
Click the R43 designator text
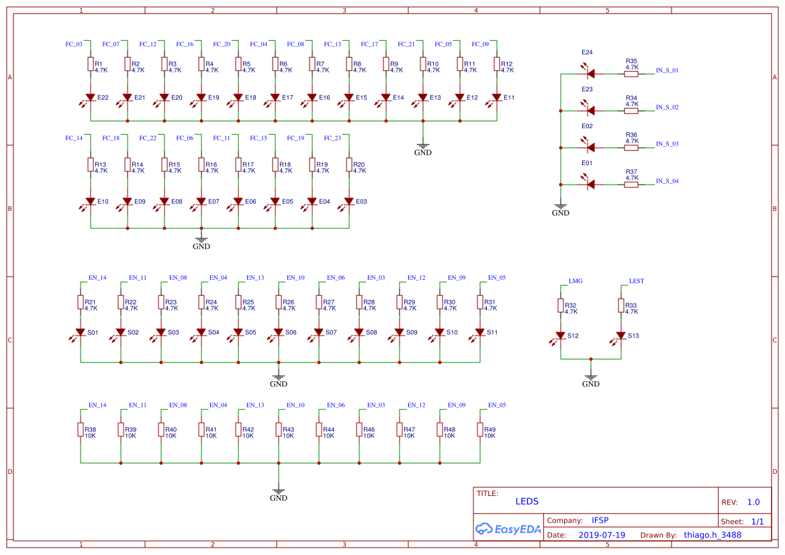pyautogui.click(x=288, y=430)
